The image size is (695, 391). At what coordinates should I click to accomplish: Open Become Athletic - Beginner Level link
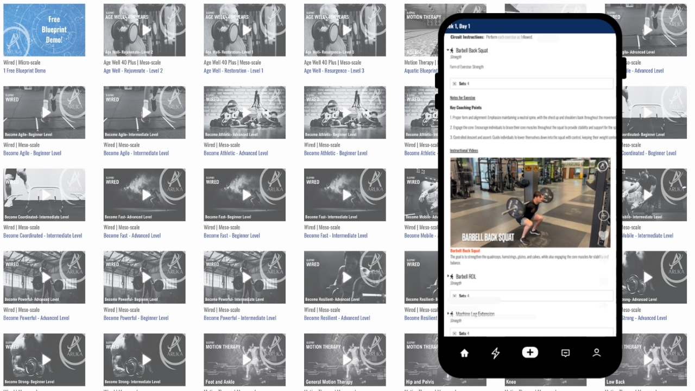[x=334, y=153]
